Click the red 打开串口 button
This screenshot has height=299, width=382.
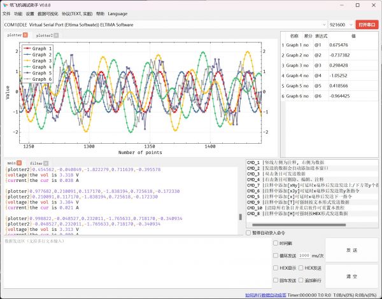coord(367,25)
